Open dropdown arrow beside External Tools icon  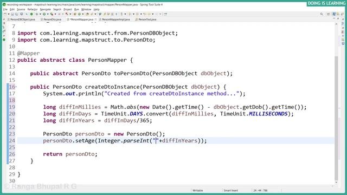point(55,14)
